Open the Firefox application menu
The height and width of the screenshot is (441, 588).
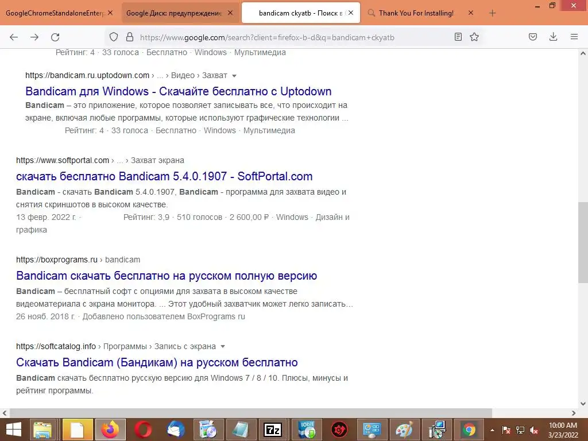pyautogui.click(x=574, y=37)
